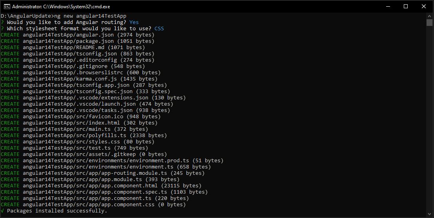
Task: Click the question mark before stylesheet format prompt
Action: tap(2, 29)
